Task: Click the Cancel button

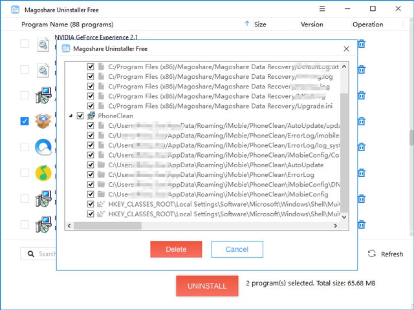Action: pyautogui.click(x=237, y=249)
